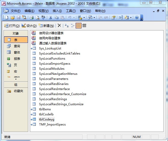Open the 收藏夹 group
The width and height of the screenshot is (168, 141).
coord(16,91)
